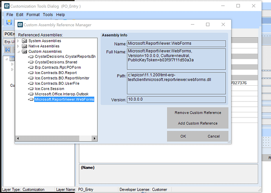Select CrystalDecisions.Shared assembly
The image size is (271, 193).
[x=56, y=62]
